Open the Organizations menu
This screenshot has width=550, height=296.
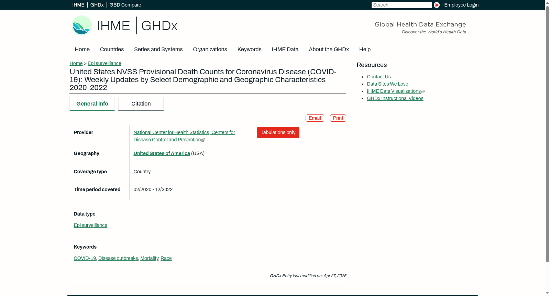pyautogui.click(x=210, y=50)
